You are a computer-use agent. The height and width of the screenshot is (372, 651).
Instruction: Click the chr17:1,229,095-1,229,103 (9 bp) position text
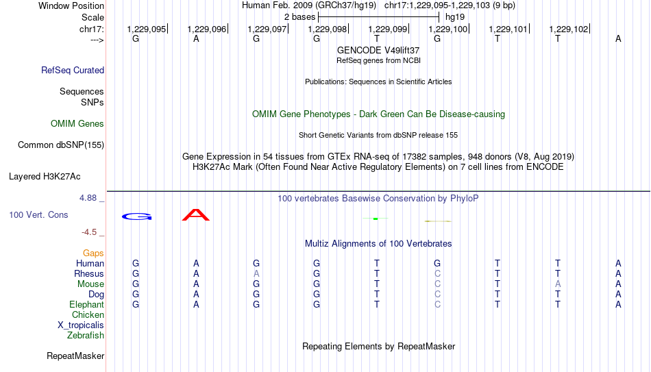[450, 5]
